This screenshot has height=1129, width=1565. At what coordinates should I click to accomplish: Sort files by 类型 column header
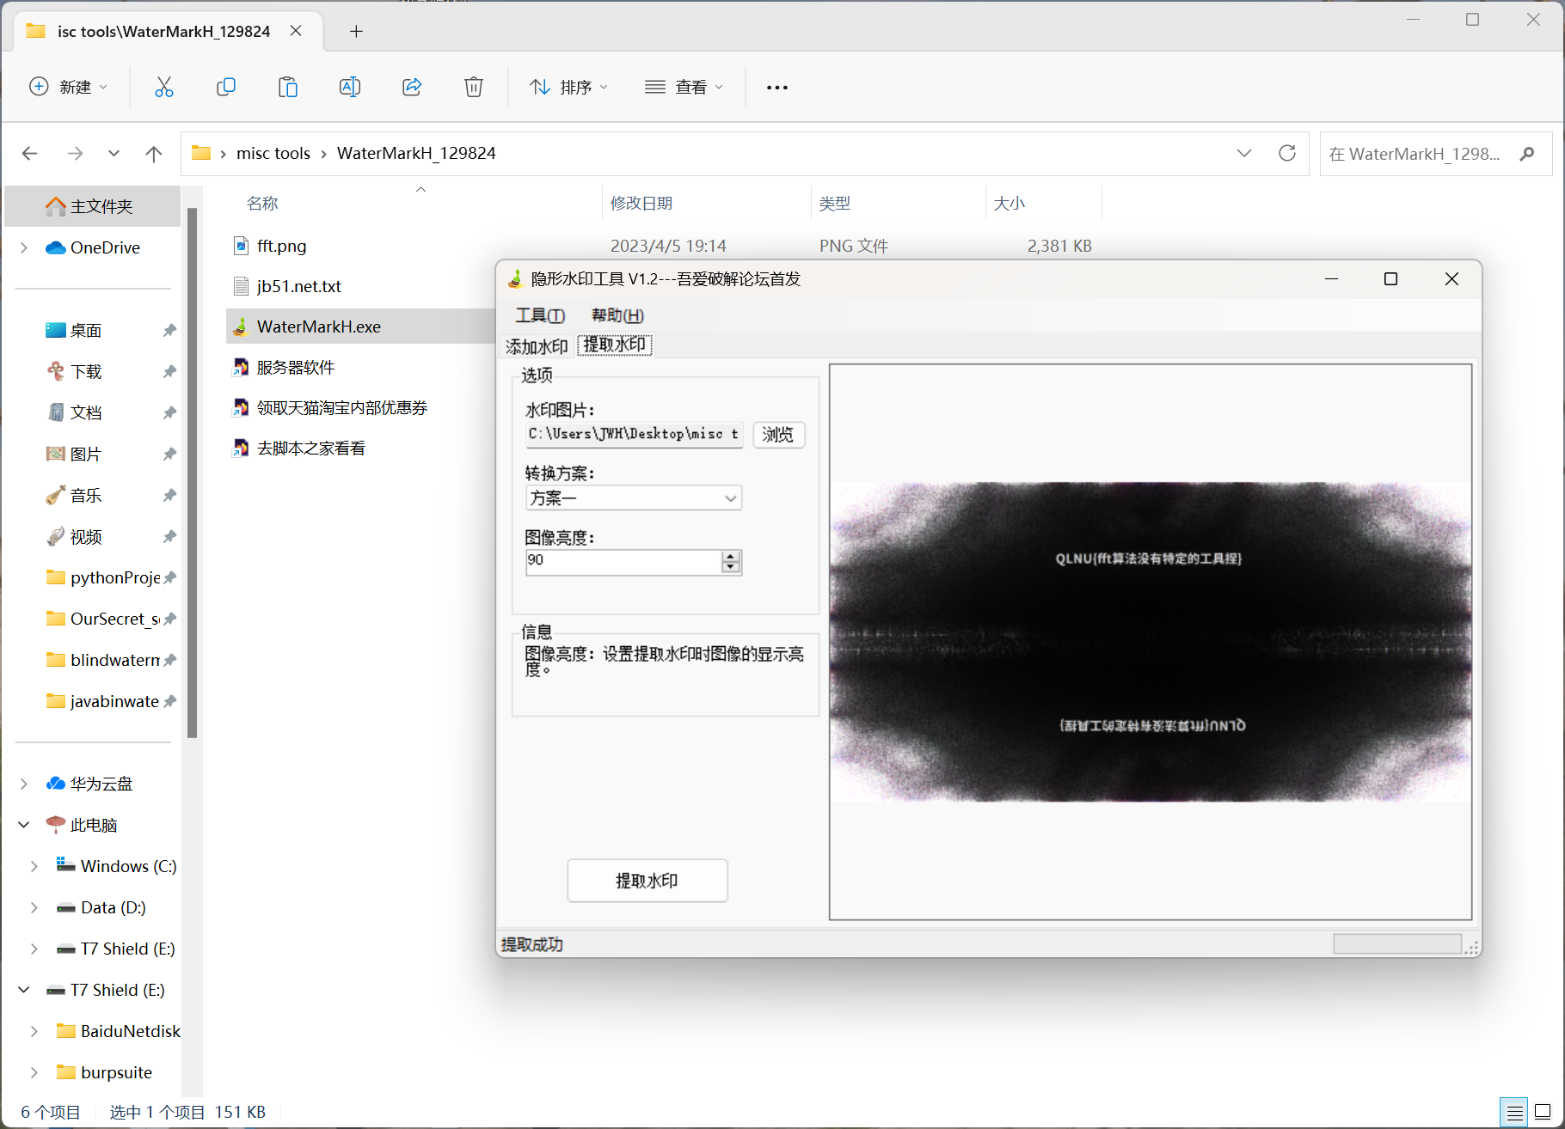coord(835,203)
